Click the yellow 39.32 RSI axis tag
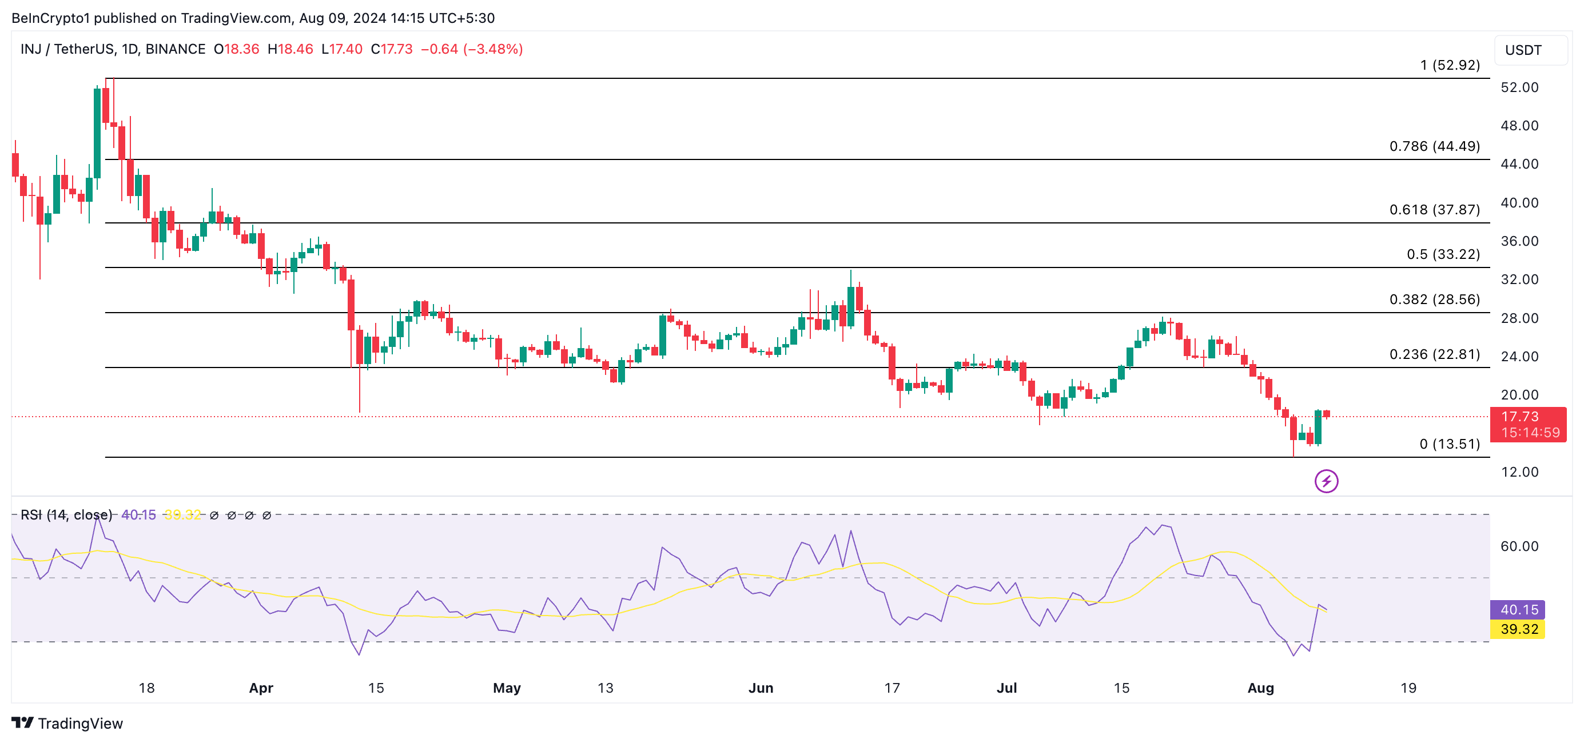Screen dimensions: 1584x743 (1518, 629)
